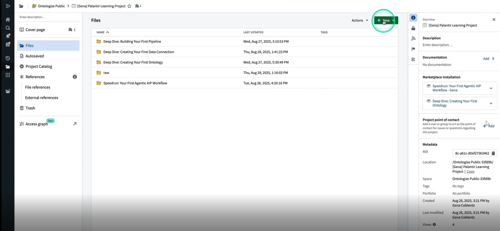Click the starred folder icon in dark sidebar
500x231 pixels.
(8, 91)
